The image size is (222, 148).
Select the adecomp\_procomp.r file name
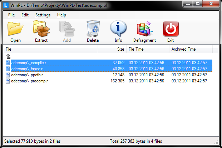[x=30, y=81]
